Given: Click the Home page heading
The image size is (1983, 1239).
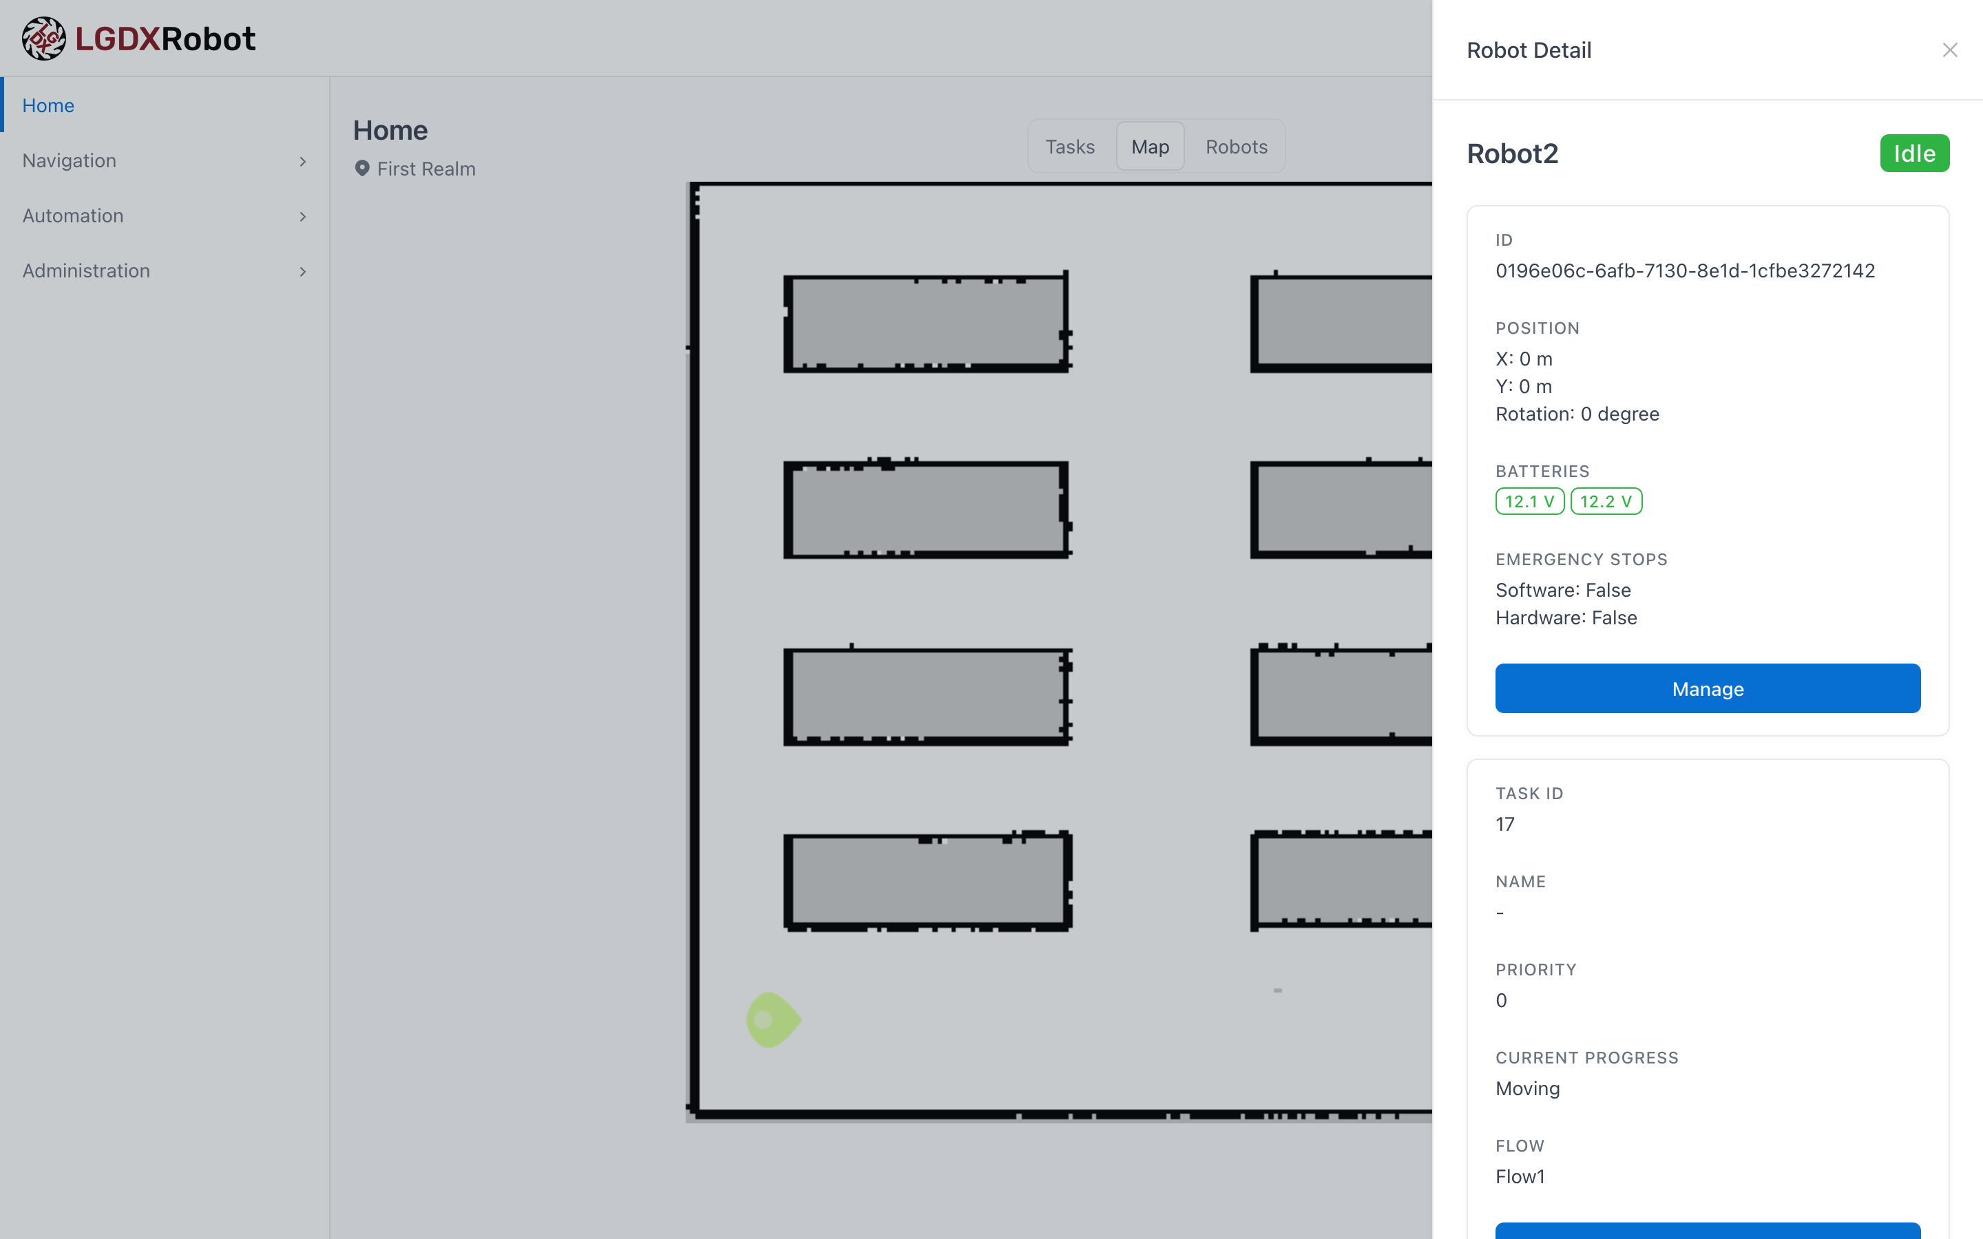Looking at the screenshot, I should [390, 130].
